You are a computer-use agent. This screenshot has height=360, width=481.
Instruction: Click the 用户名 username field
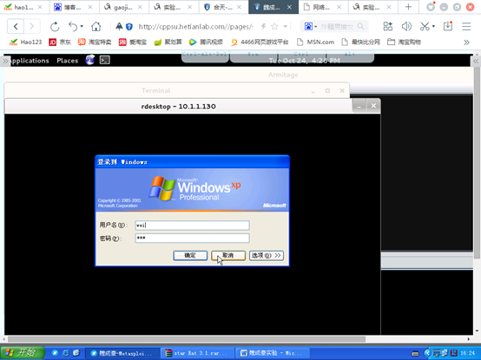(x=193, y=226)
